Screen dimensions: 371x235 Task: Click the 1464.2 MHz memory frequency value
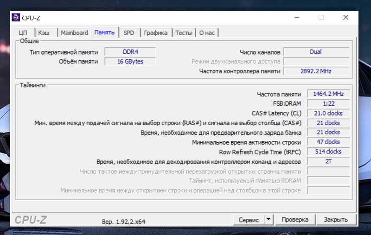(328, 94)
